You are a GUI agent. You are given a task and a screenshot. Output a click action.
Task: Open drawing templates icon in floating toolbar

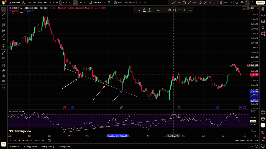139,10
